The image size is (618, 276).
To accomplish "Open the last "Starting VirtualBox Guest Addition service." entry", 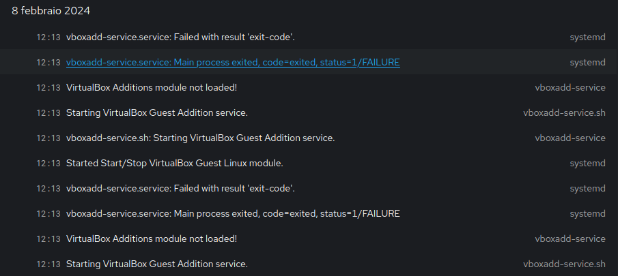I will pos(156,264).
